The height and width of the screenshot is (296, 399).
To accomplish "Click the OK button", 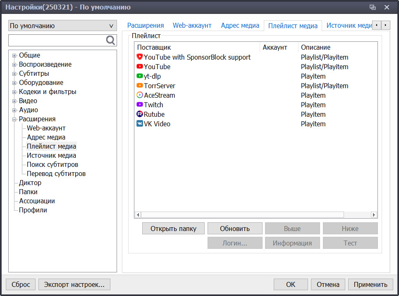I will tap(291, 284).
